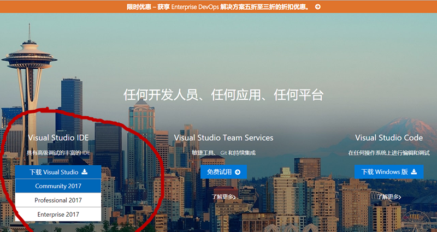Open 了解更多 link under Team Services
This screenshot has height=232, width=437.
tap(223, 197)
